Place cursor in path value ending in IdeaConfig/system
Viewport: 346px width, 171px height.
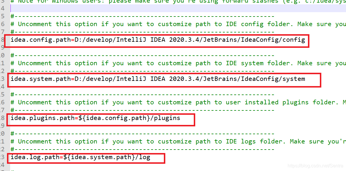[190, 79]
